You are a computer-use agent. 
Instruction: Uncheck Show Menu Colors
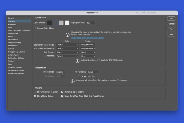(34, 96)
